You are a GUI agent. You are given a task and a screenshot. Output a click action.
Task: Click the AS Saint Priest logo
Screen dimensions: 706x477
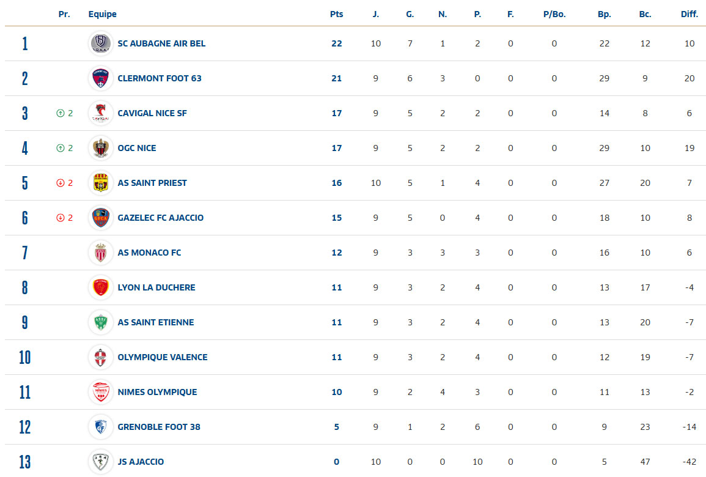click(x=100, y=183)
